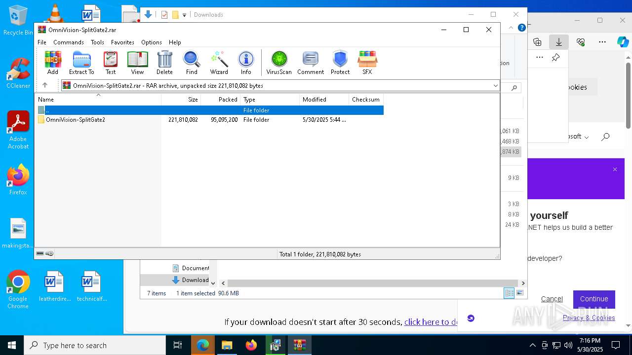Image resolution: width=632 pixels, height=355 pixels.
Task: Click the taskbar search box
Action: 95,345
